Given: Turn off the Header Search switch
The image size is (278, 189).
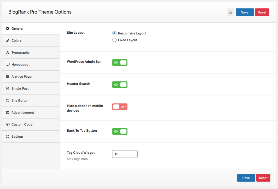Looking at the screenshot, I should point(120,84).
